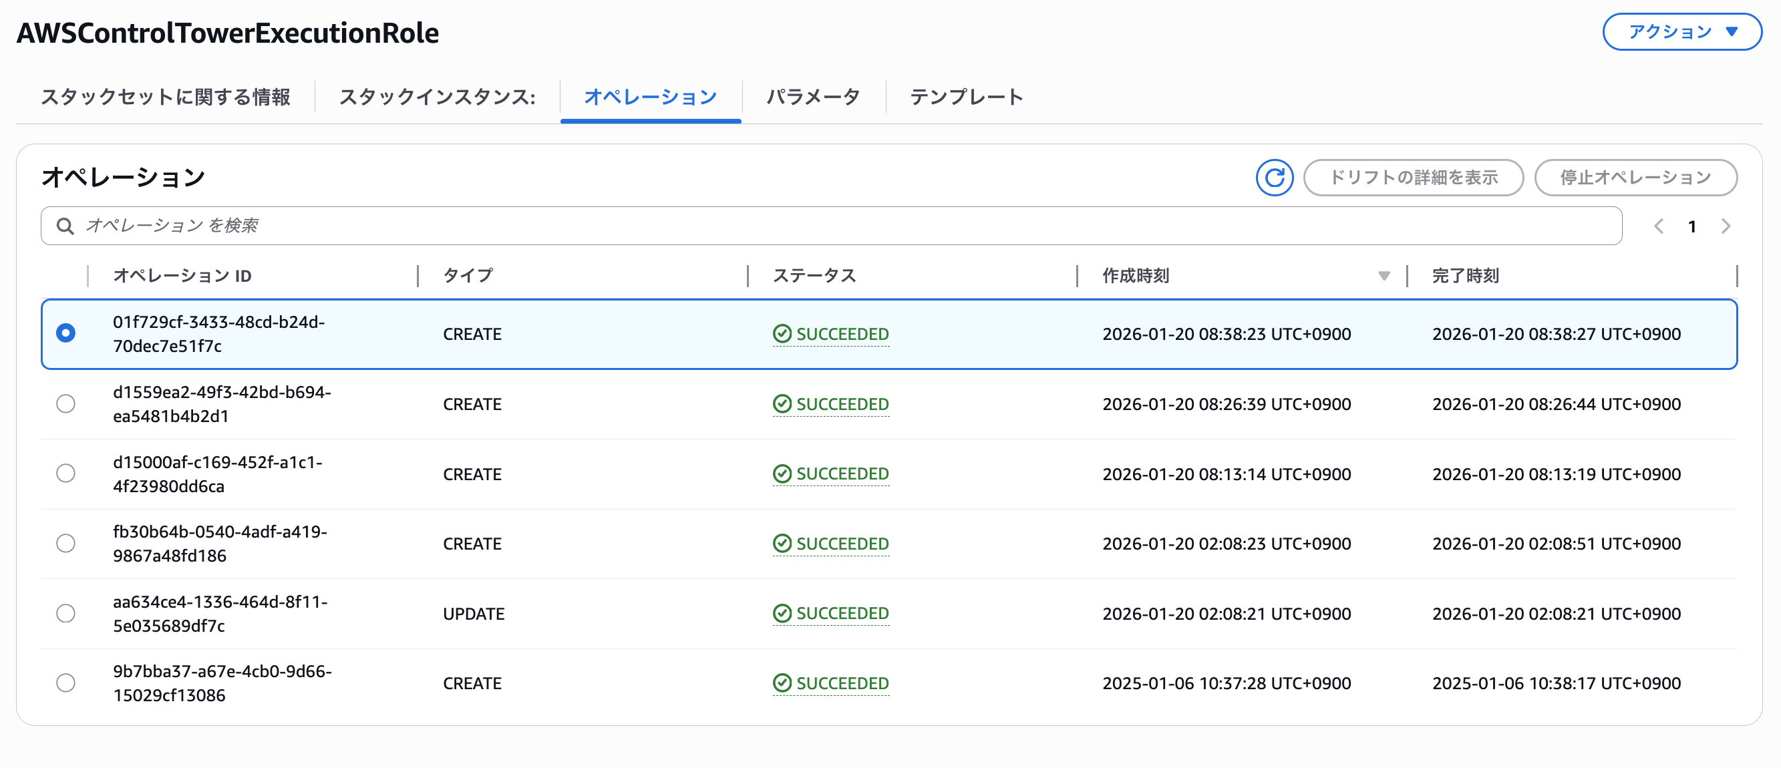Click the success check icon beside the UPDATE operation

click(x=782, y=612)
